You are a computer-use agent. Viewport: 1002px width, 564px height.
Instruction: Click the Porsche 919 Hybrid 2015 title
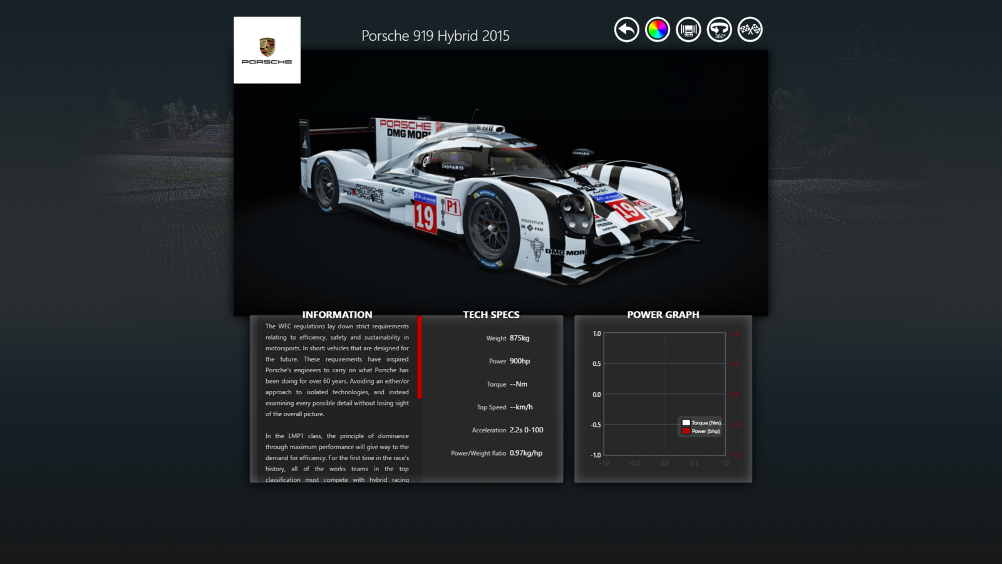435,36
